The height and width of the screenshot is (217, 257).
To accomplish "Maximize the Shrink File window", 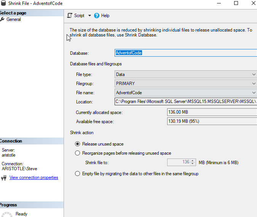I will coord(236,3).
